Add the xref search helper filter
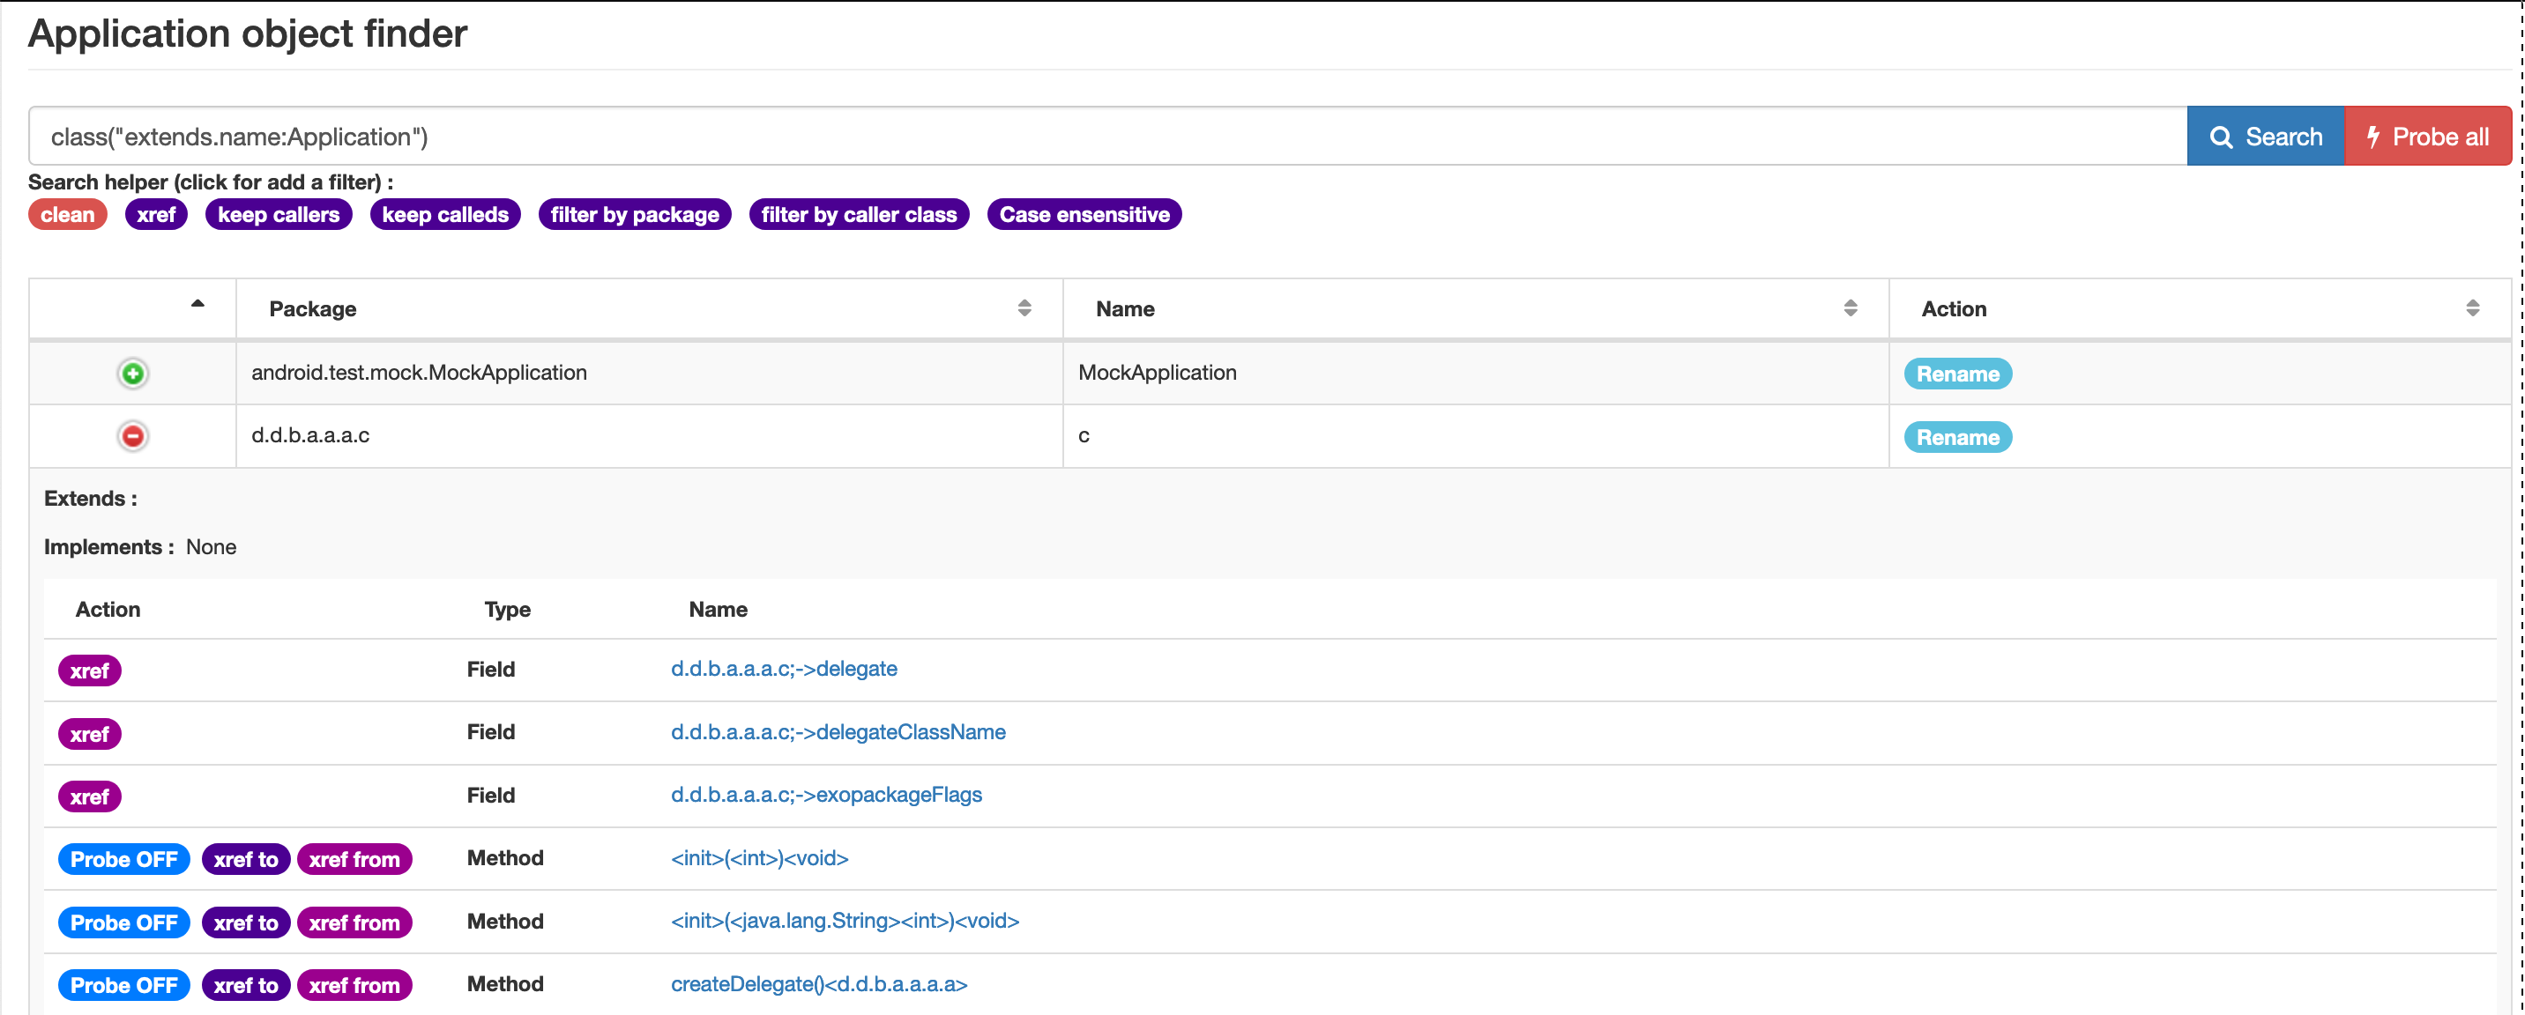The image size is (2525, 1015). click(x=156, y=215)
